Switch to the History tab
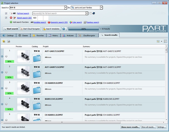Image resolution: width=169 pixels, height=132 pixels. 53,35
